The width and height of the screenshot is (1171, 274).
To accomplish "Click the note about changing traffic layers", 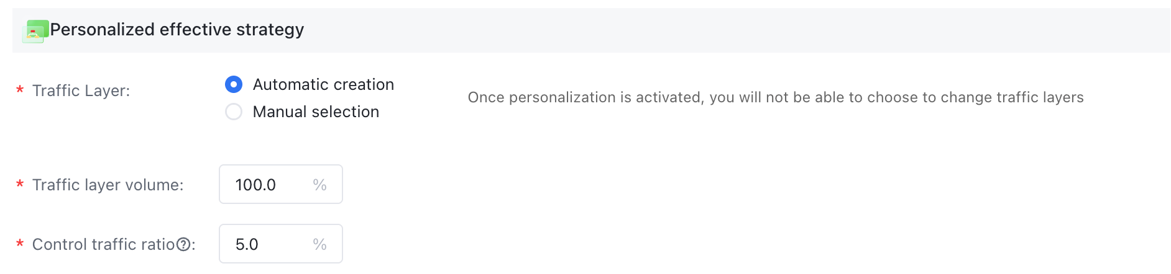I will (x=776, y=97).
